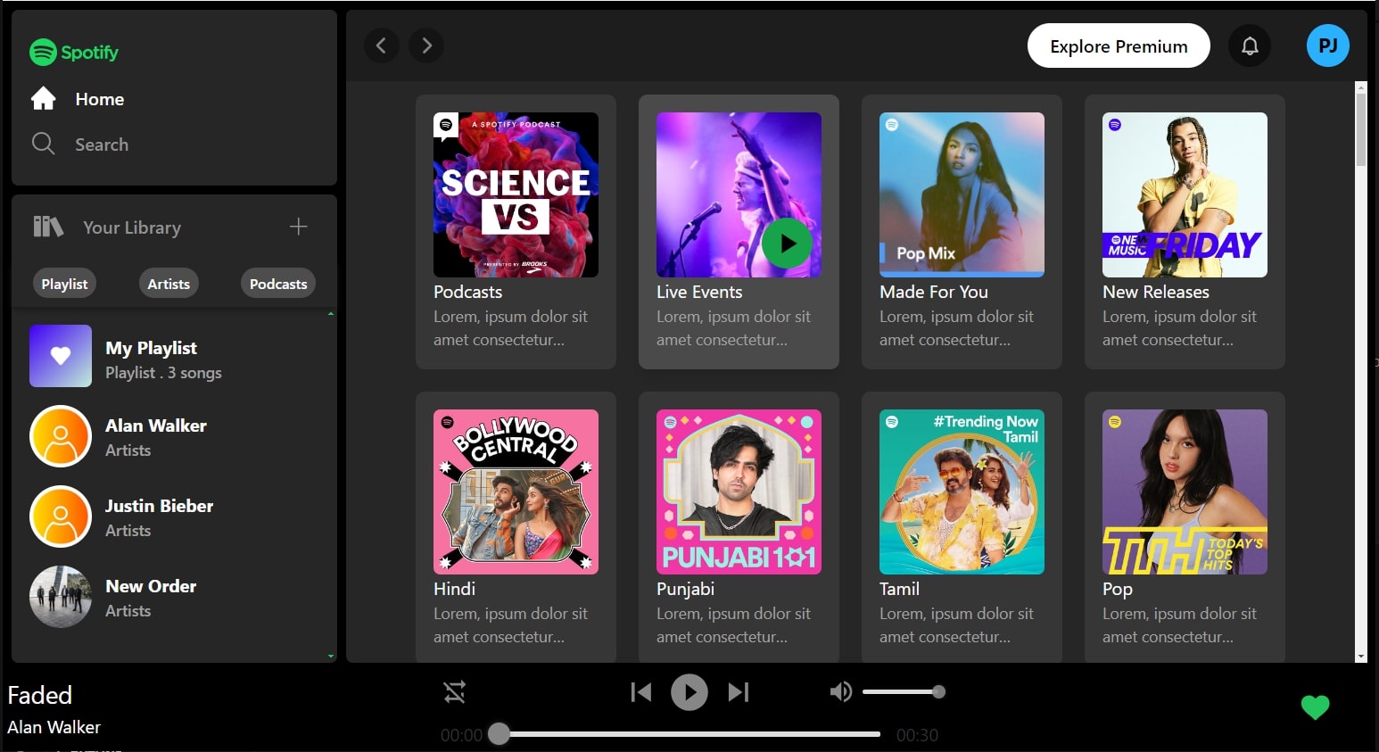Screen dimensions: 1379x752
Task: Click Explore Premium button
Action: coord(1119,45)
